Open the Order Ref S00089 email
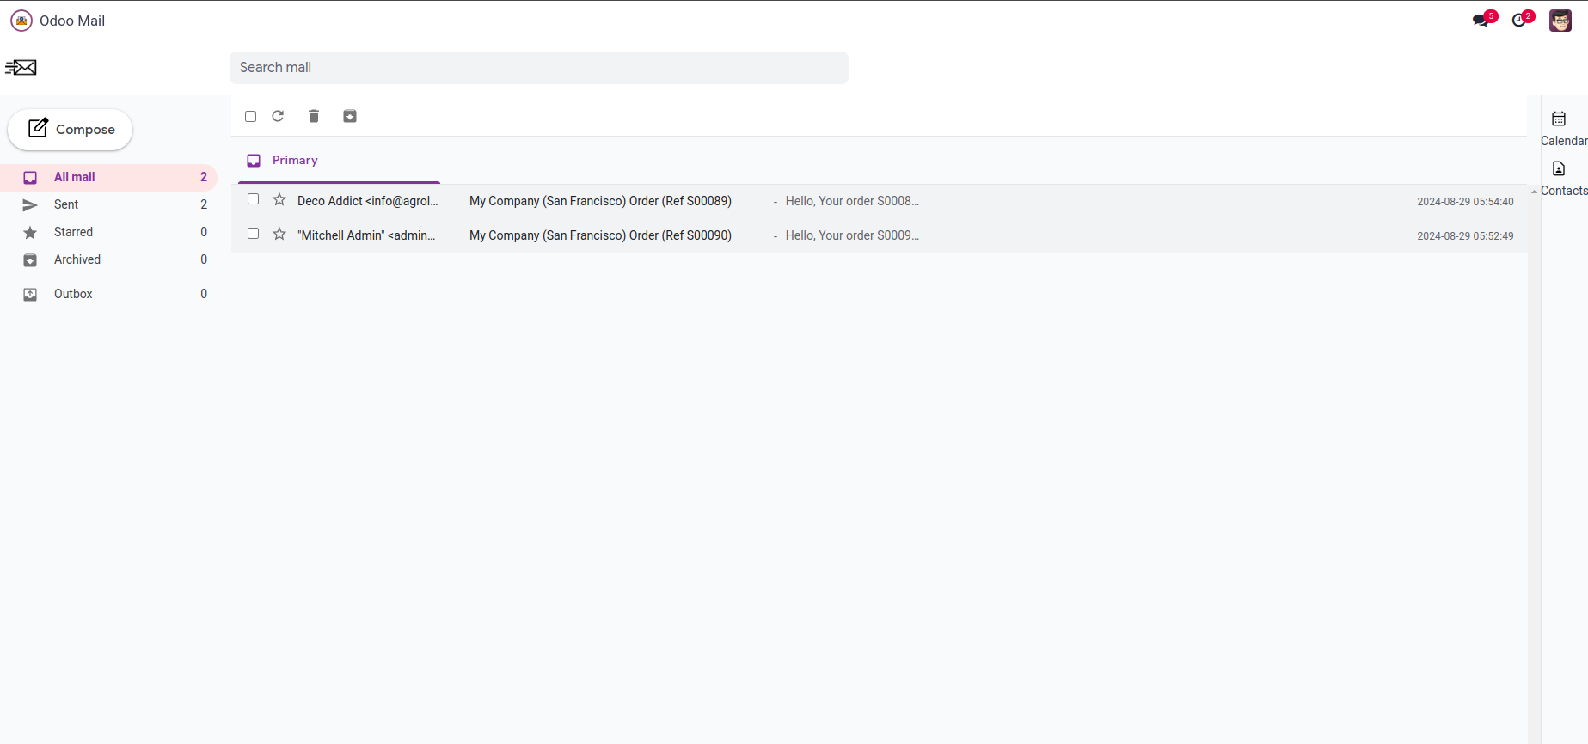Screen dimensions: 1588x744 point(600,201)
